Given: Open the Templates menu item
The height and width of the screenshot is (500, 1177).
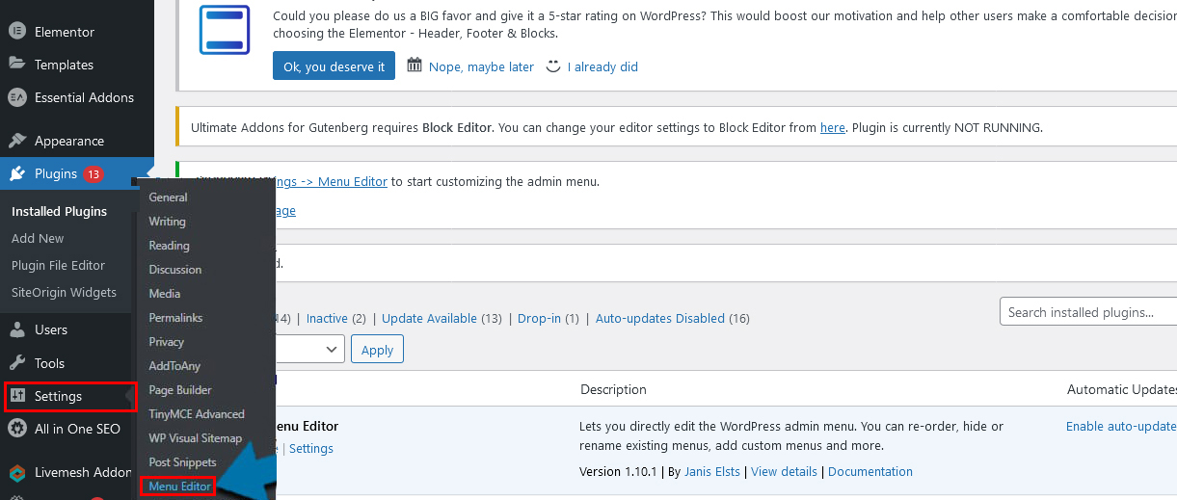Looking at the screenshot, I should 64,65.
